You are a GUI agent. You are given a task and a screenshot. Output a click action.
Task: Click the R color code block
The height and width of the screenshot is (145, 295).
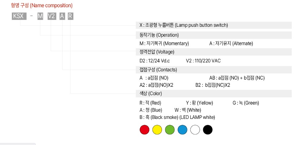tap(70, 16)
